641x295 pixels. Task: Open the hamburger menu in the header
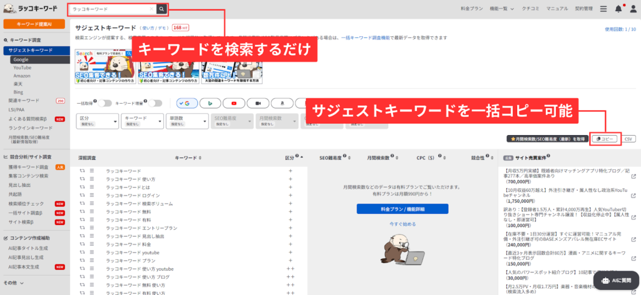point(603,9)
